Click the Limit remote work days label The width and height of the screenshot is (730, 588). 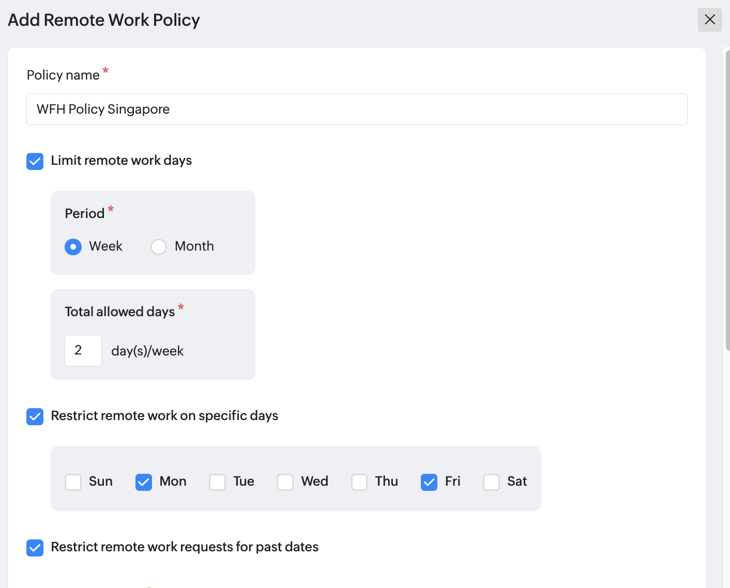click(x=121, y=161)
